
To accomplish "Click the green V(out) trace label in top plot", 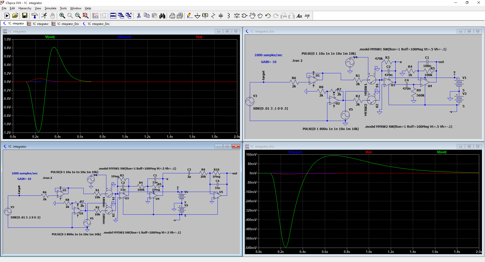I will [x=50, y=37].
